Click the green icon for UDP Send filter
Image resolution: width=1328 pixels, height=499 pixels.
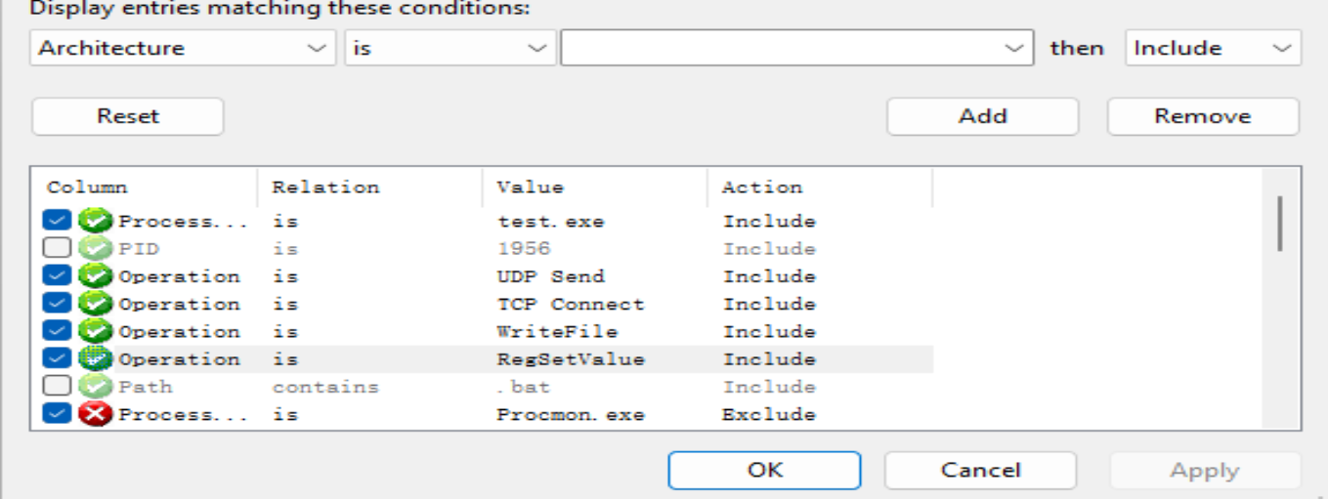(96, 276)
